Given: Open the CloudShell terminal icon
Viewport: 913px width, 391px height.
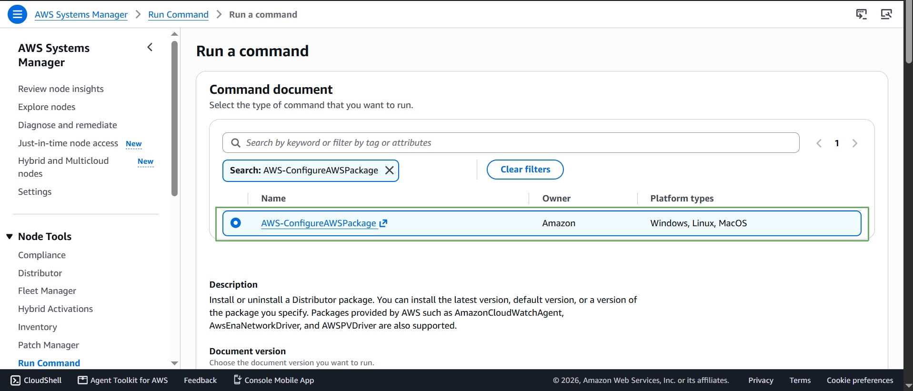Looking at the screenshot, I should tap(16, 380).
